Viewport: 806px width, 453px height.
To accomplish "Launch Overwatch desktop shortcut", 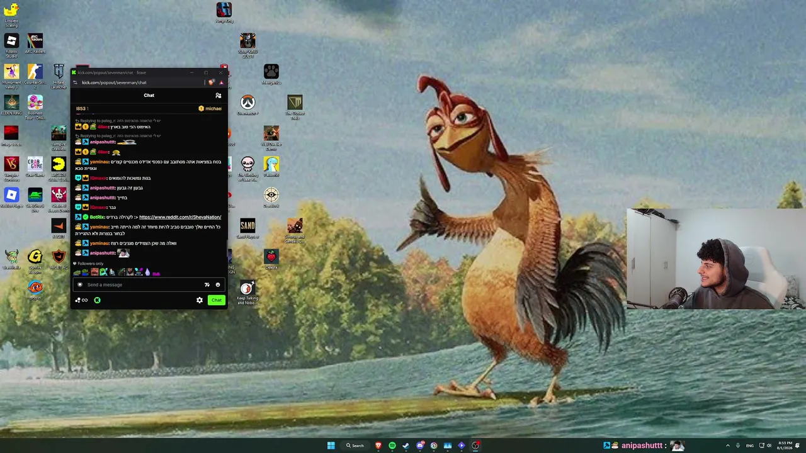I will 247,104.
